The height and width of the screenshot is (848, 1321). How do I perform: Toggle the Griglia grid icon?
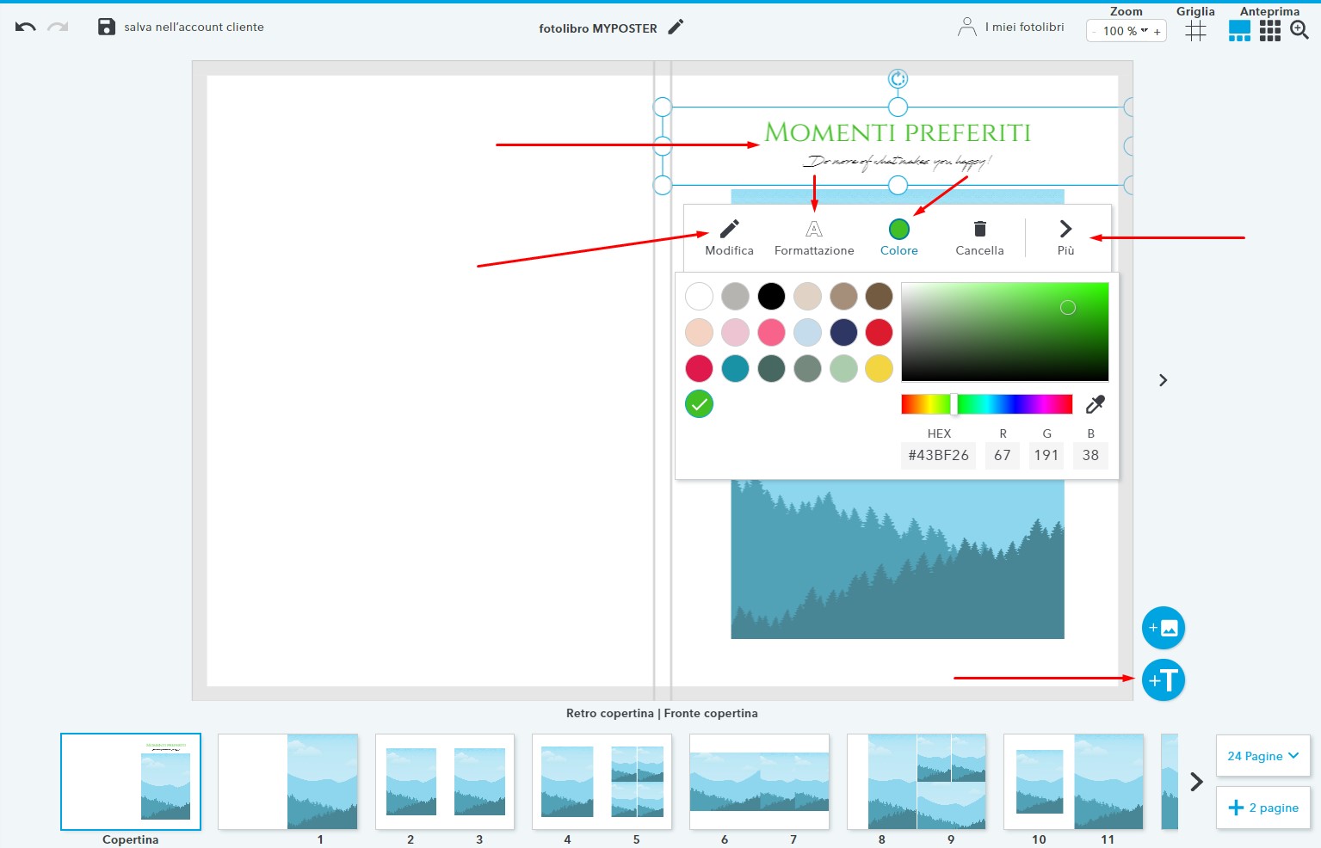coord(1195,31)
